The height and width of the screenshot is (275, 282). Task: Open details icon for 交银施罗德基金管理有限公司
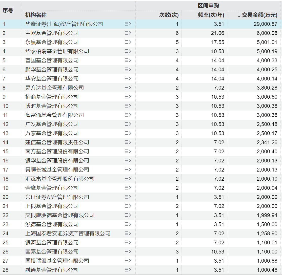129,215
